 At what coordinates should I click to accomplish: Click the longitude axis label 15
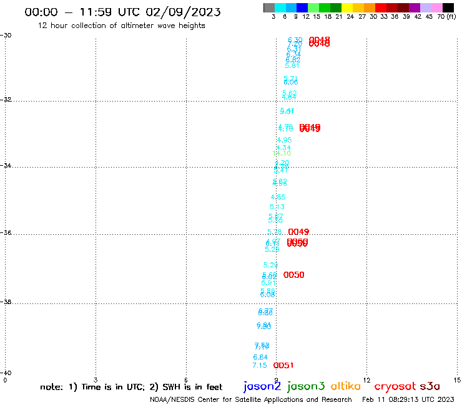(457, 380)
